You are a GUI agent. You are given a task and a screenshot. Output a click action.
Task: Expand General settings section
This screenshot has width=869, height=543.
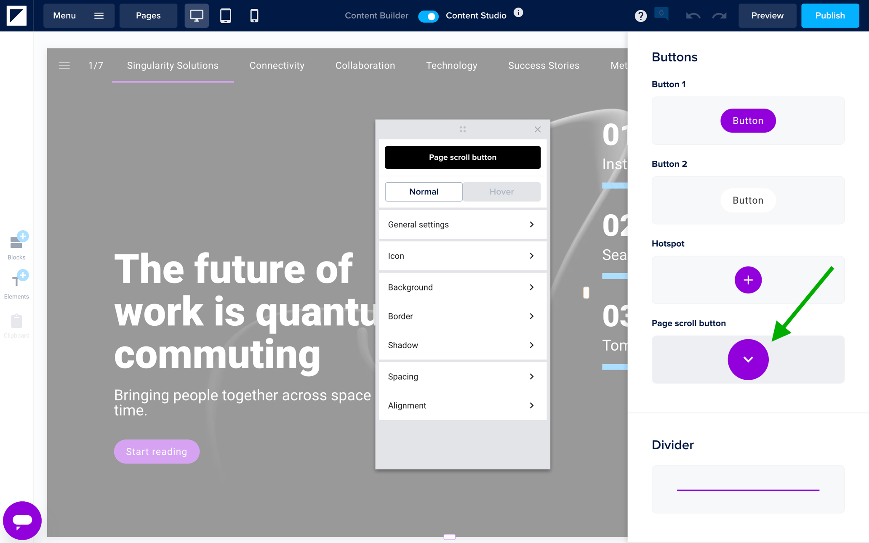[x=462, y=225]
